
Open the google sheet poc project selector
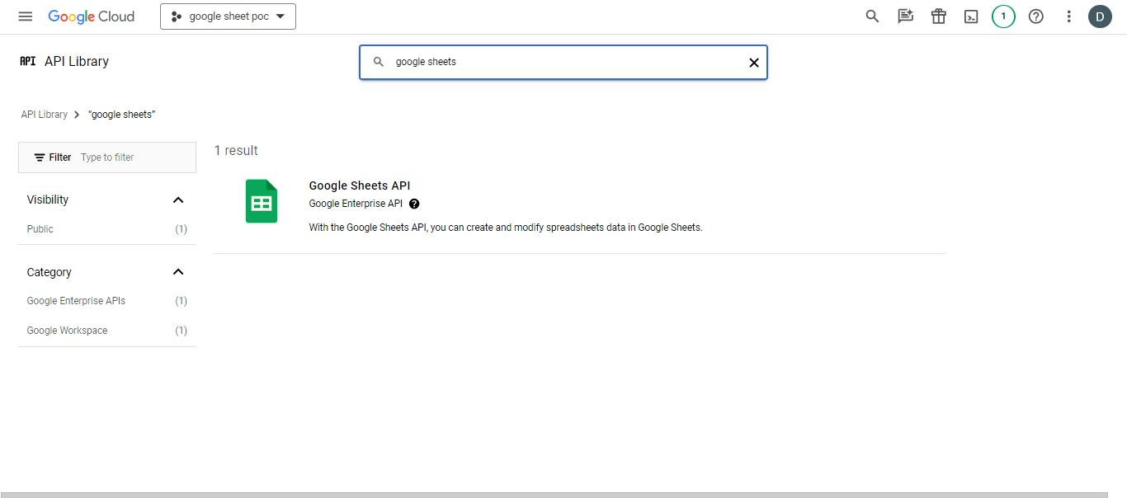point(228,16)
